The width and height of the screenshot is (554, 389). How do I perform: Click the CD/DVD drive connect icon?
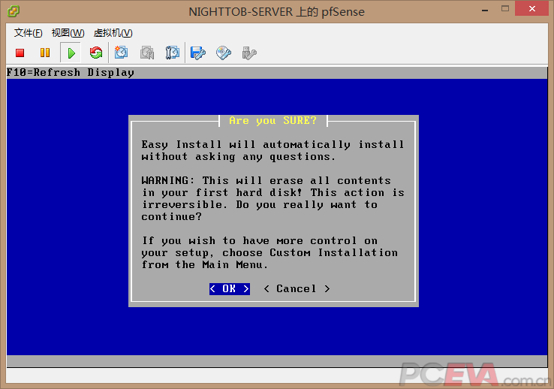(x=224, y=53)
